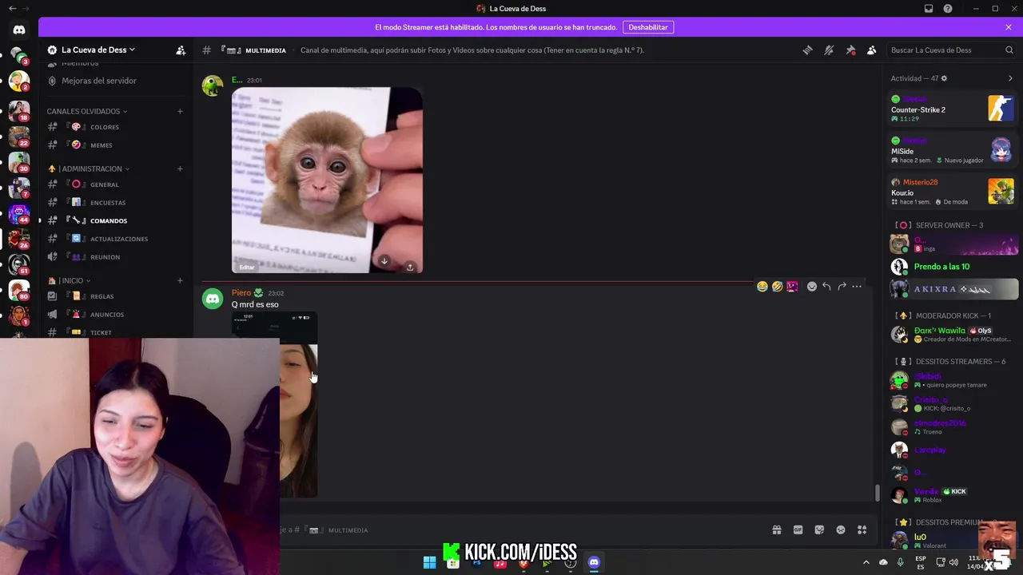Image resolution: width=1023 pixels, height=575 pixels.
Task: Open the ENCUESTAS channel
Action: [108, 203]
